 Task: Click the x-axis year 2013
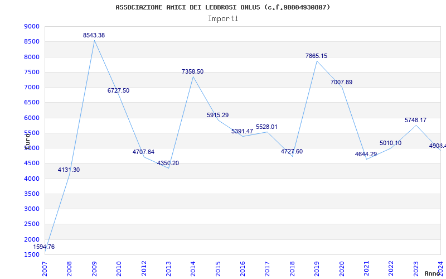coord(168,269)
